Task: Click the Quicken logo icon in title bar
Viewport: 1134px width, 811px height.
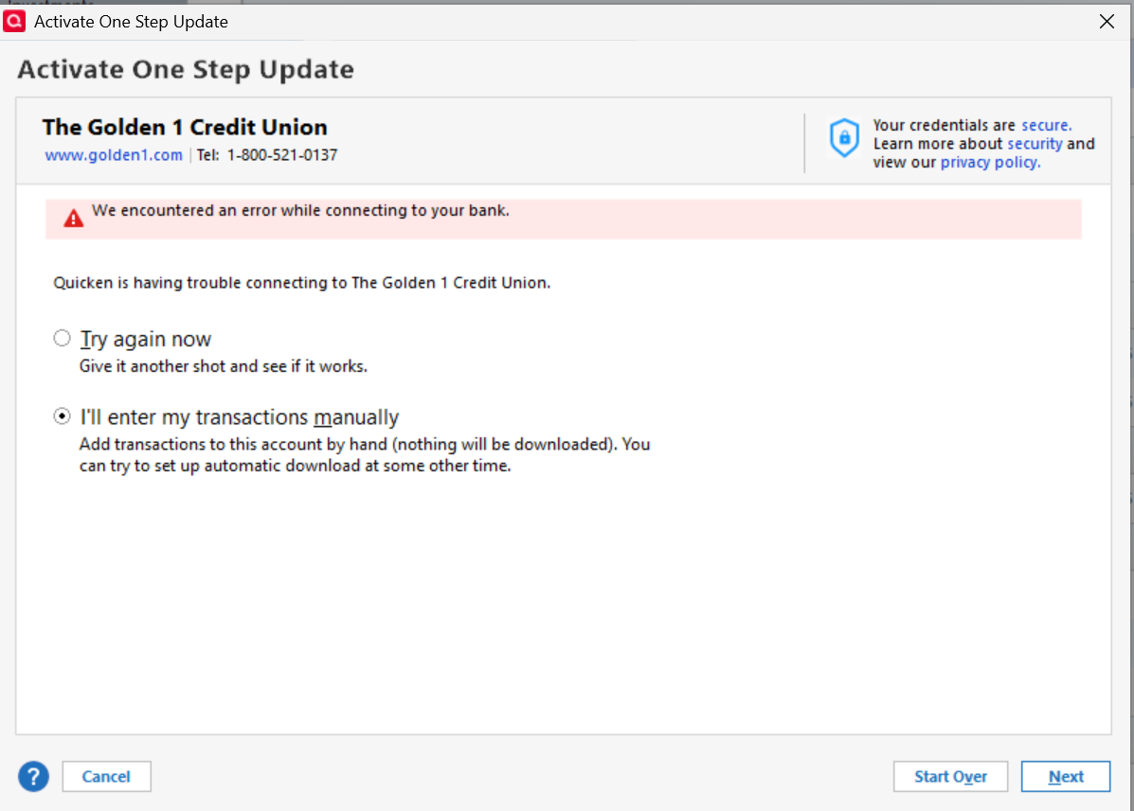Action: (x=14, y=22)
